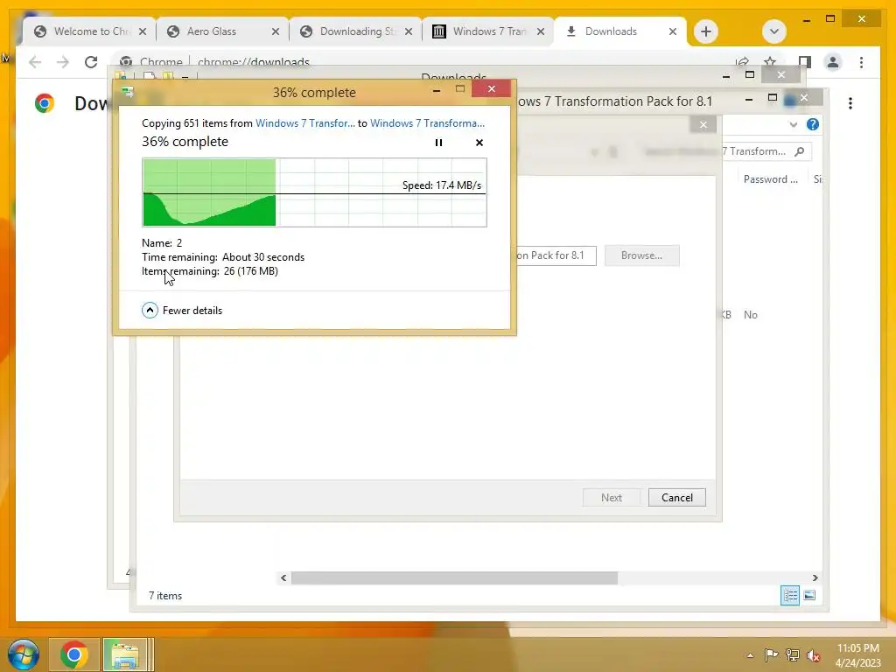The height and width of the screenshot is (672, 896).
Task: Open Chrome profile icon
Action: coord(833,62)
